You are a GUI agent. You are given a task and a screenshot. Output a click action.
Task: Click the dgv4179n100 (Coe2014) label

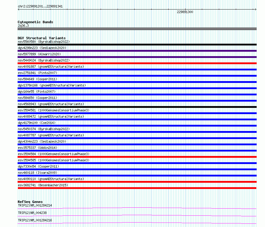(x=37, y=123)
